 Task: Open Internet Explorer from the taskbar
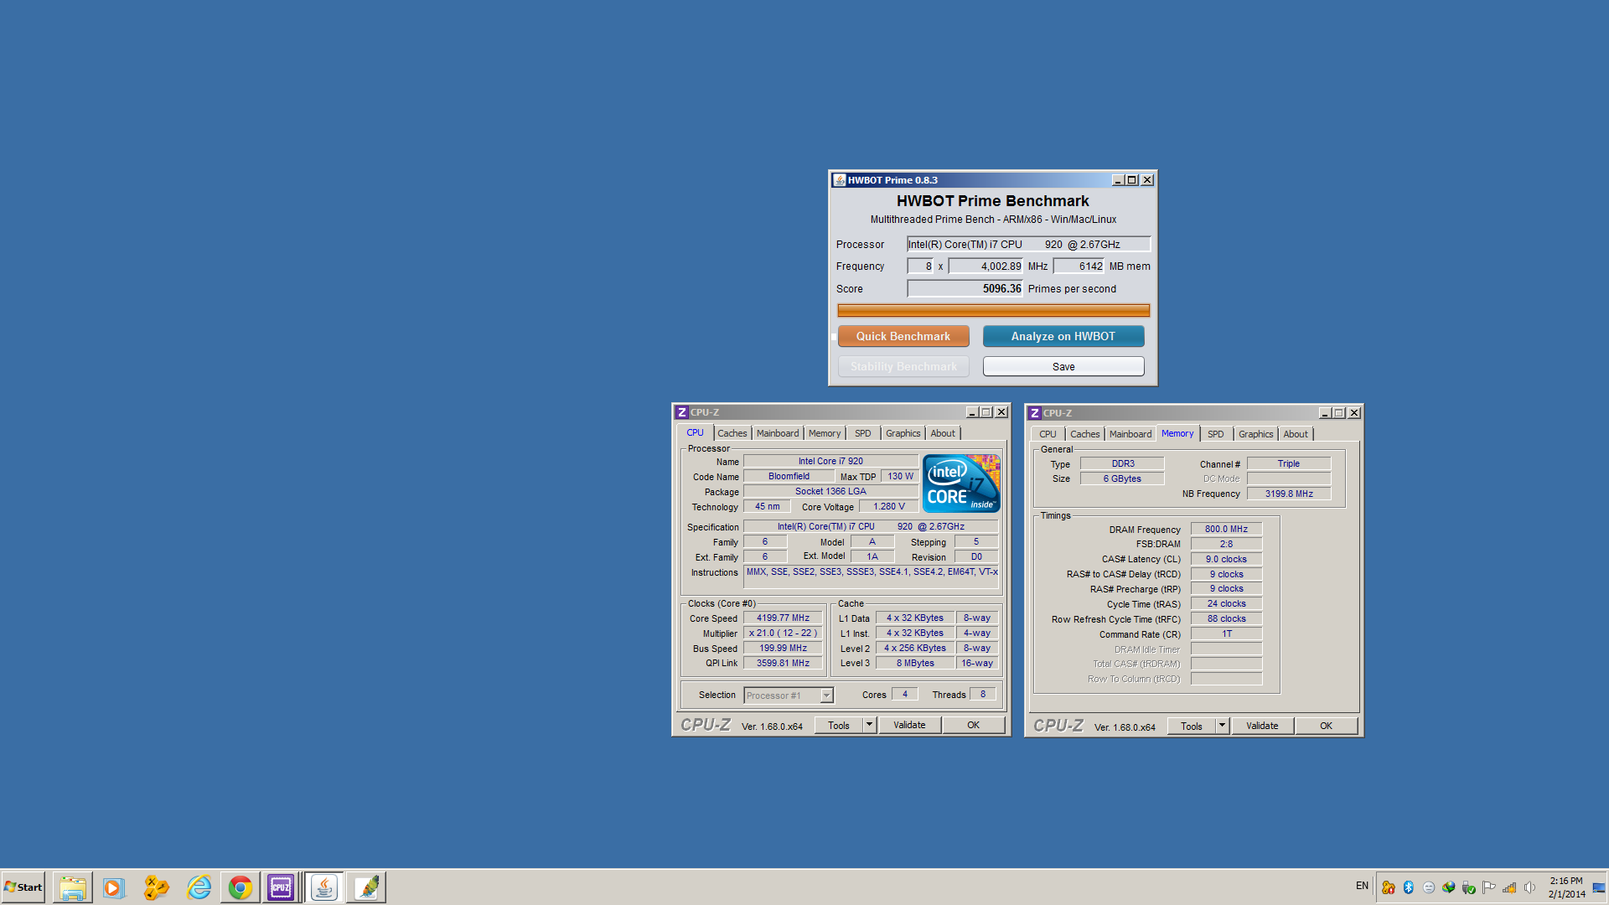tap(199, 887)
